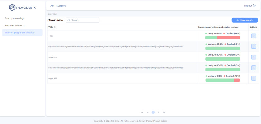Start a New search

coord(245,20)
